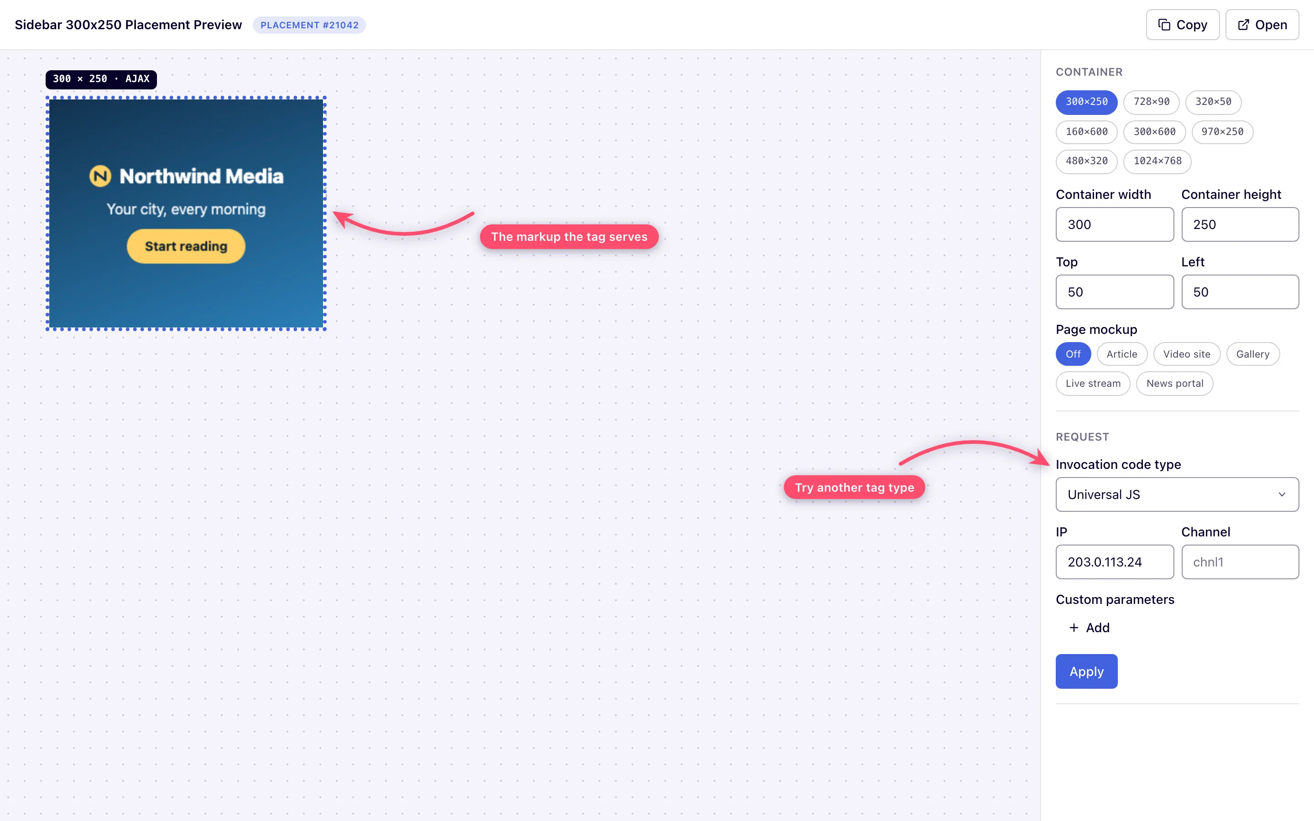Click the Channel input field
This screenshot has height=821, width=1314.
[x=1240, y=562]
